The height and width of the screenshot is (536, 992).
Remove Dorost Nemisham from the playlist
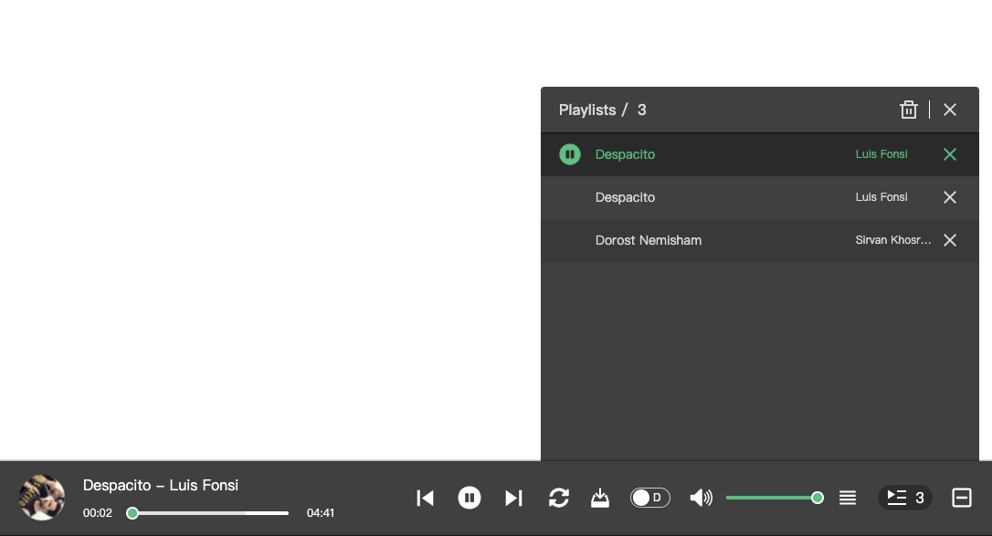[x=949, y=240]
